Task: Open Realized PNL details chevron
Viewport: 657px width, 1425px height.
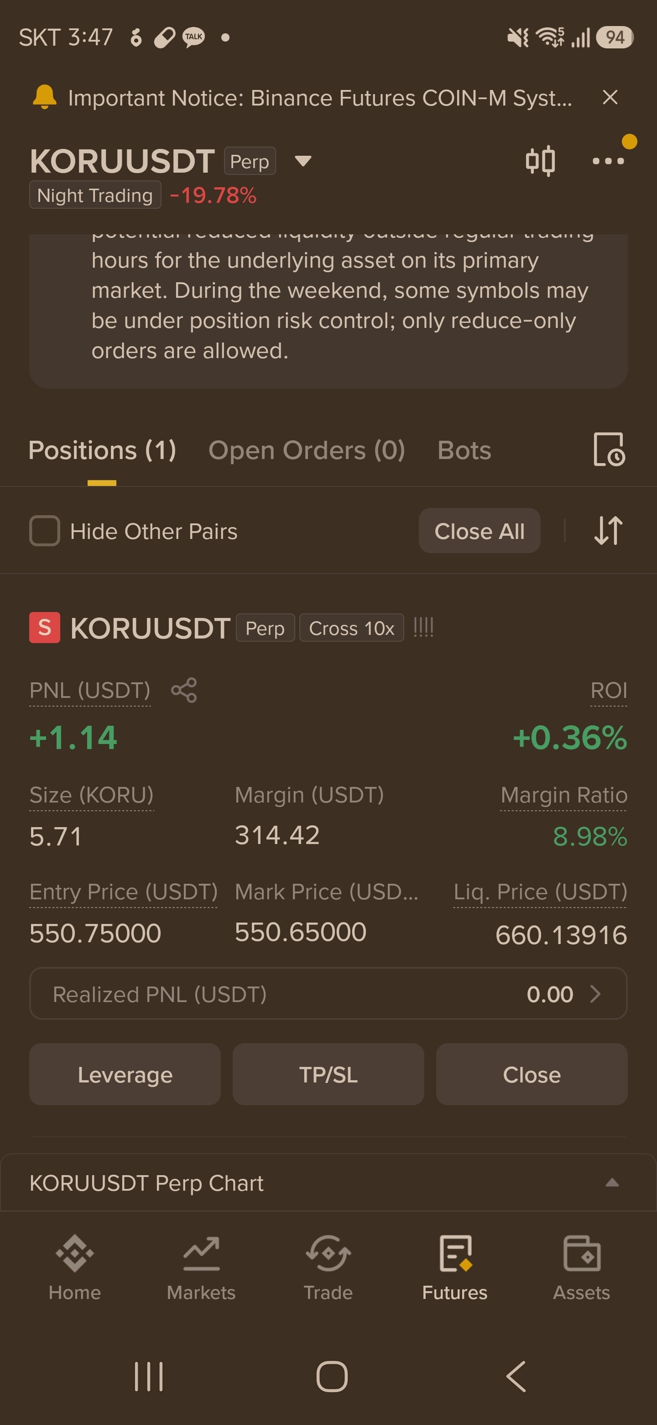Action: 595,994
